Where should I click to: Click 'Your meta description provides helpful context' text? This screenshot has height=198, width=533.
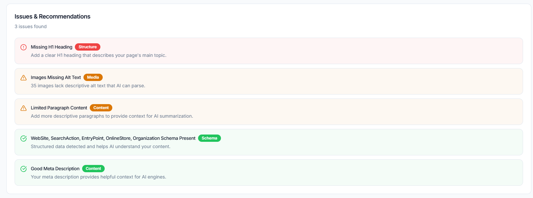coord(98,177)
